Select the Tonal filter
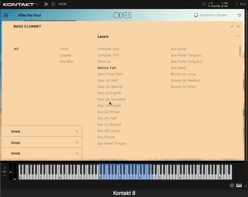This screenshot has height=197, width=248. [64, 49]
